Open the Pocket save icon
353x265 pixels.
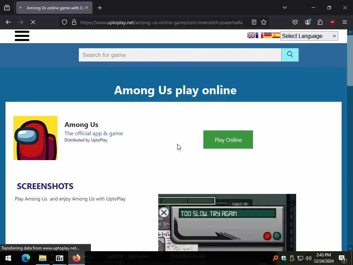[295, 22]
